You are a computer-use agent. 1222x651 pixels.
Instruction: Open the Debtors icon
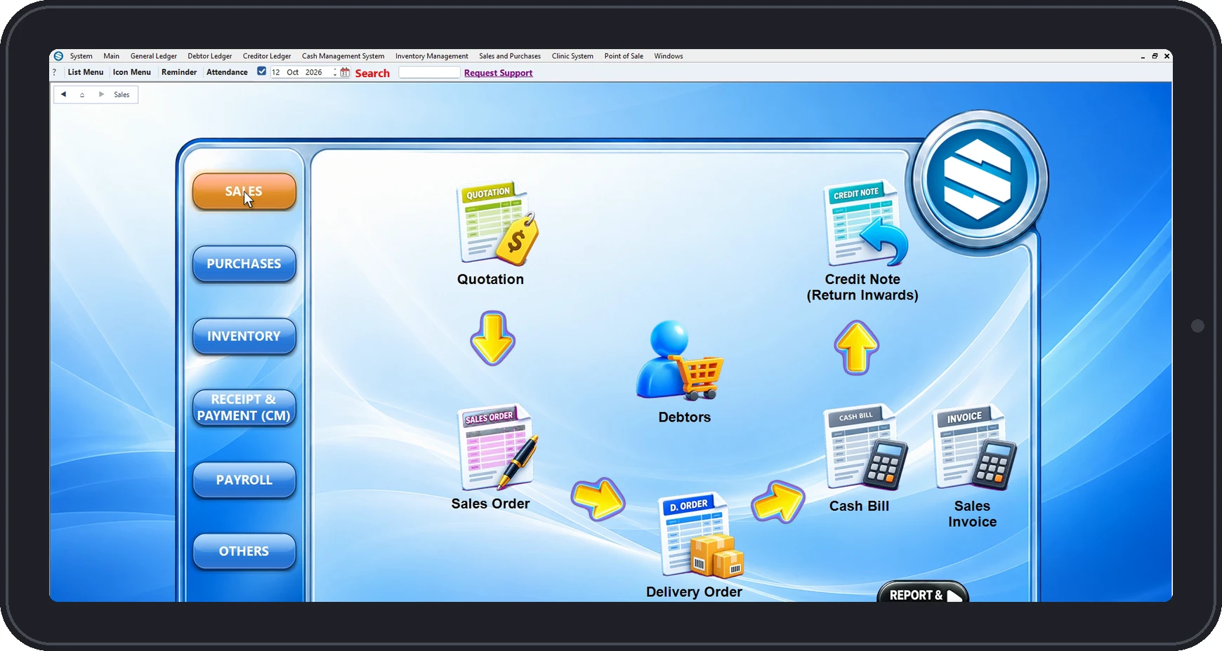pos(680,361)
